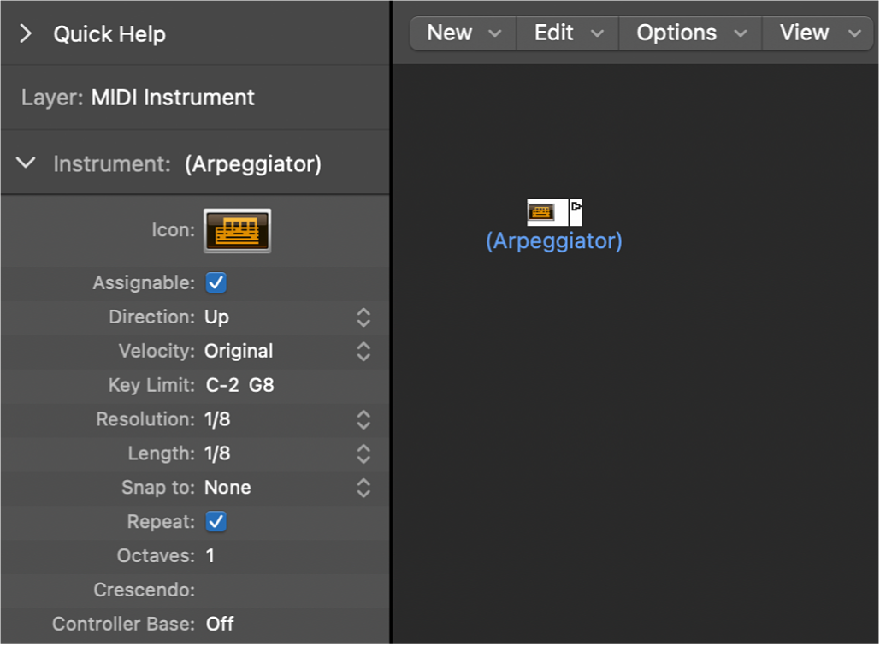Select the Arpeggiator object in the workspace
Screen dimensions: 880x646
pyautogui.click(x=547, y=212)
